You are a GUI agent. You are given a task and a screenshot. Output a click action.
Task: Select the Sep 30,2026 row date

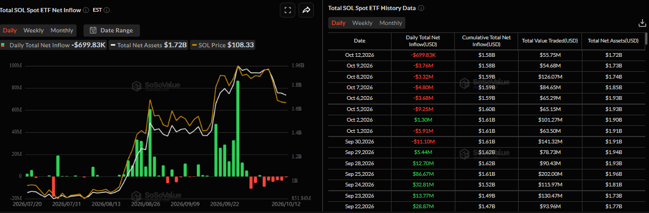pos(360,141)
